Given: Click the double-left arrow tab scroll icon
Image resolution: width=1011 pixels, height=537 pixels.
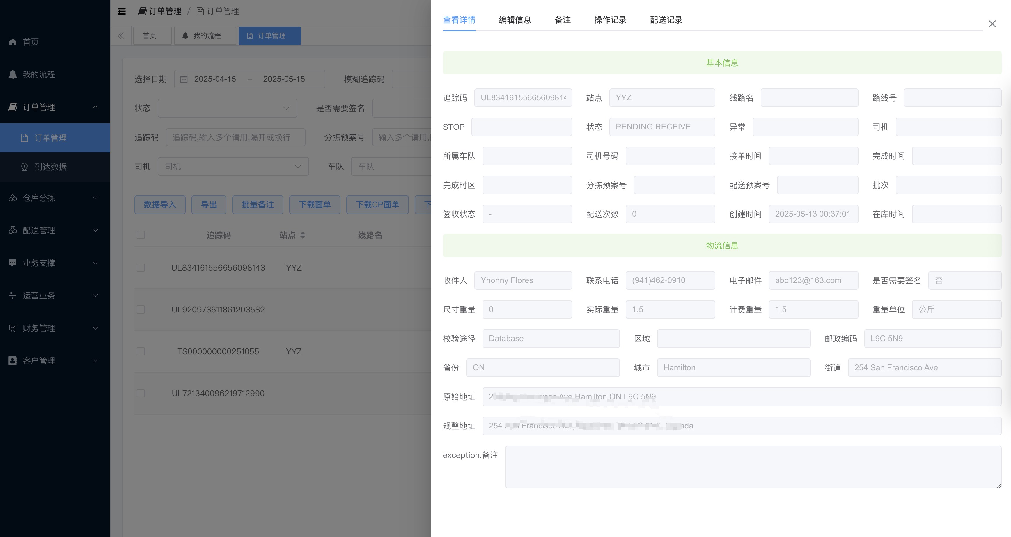Looking at the screenshot, I should [121, 36].
